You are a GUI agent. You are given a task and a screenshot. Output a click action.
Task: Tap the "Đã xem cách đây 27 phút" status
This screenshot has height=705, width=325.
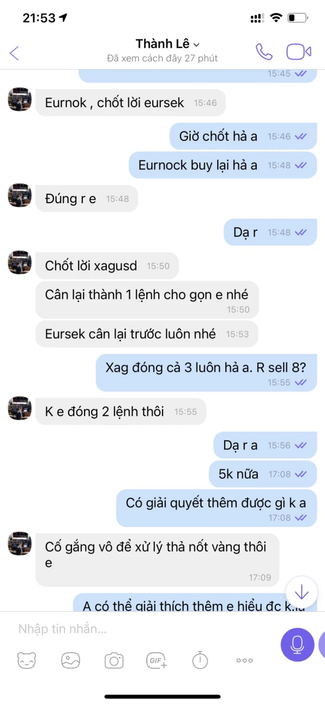(162, 58)
